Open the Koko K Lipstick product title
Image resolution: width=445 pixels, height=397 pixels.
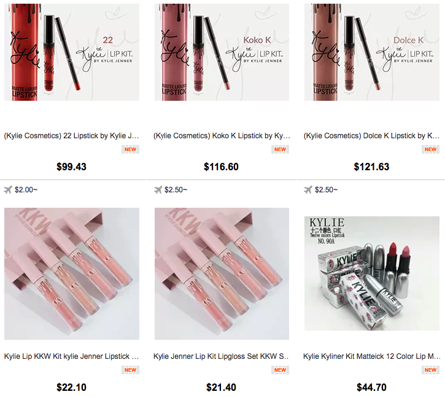click(x=222, y=136)
